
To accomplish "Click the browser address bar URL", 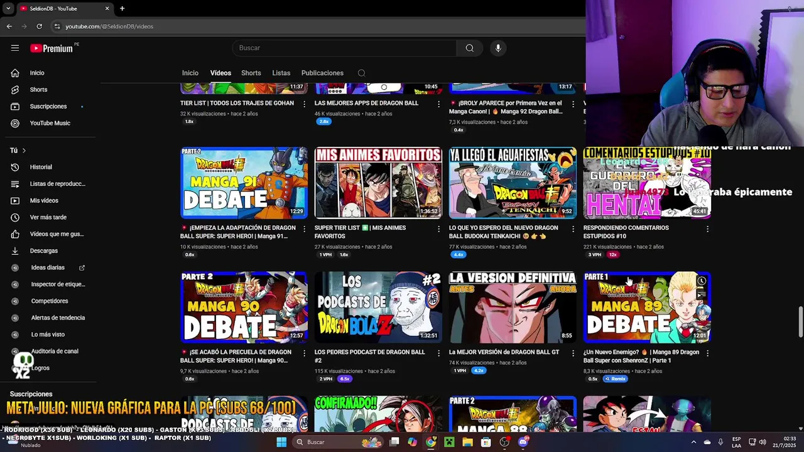I will coord(109,26).
